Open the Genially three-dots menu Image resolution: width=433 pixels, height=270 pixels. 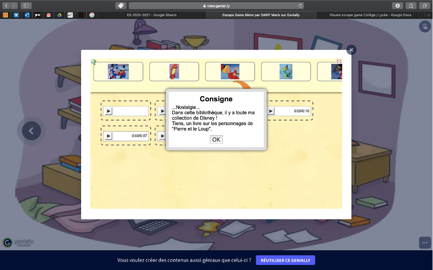coord(425,243)
